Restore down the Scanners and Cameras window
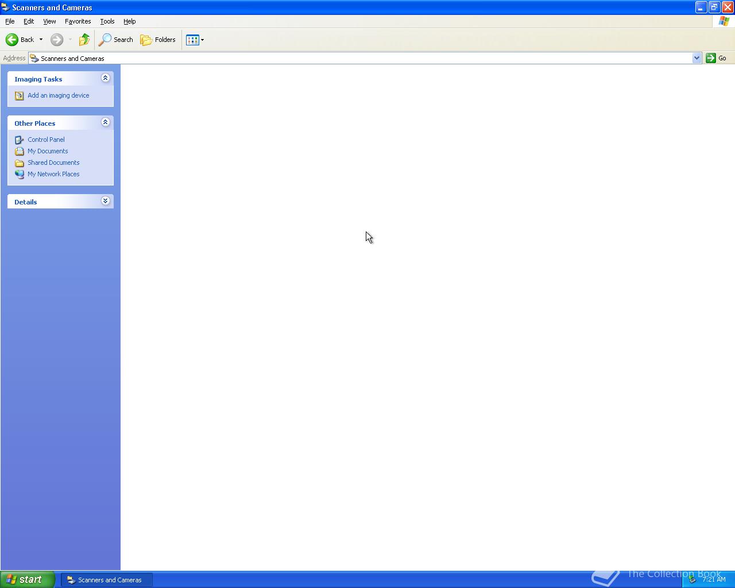Viewport: 735px width, 588px height. (x=714, y=7)
